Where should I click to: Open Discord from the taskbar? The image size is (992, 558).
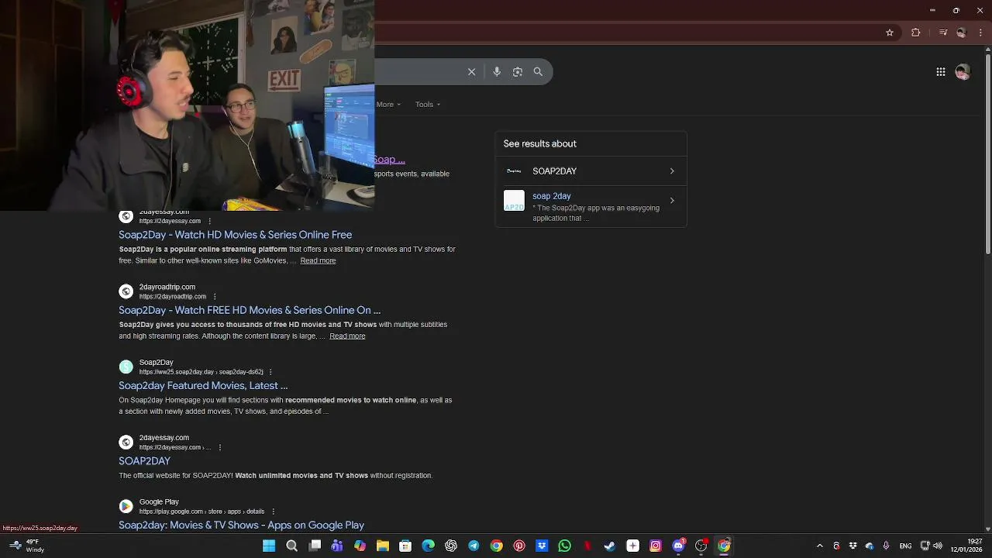click(678, 546)
